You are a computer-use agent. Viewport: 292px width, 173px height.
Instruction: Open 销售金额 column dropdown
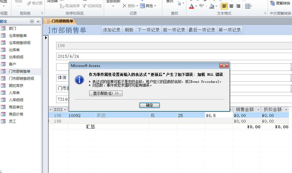258,110
